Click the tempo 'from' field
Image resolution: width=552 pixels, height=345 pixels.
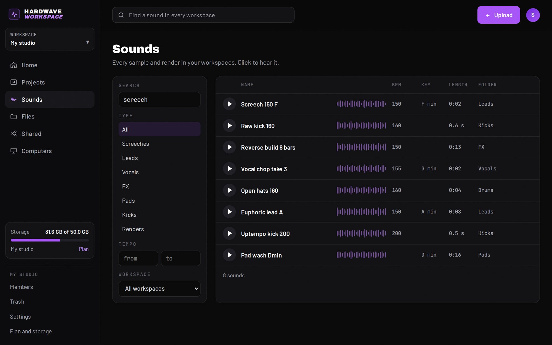[138, 258]
